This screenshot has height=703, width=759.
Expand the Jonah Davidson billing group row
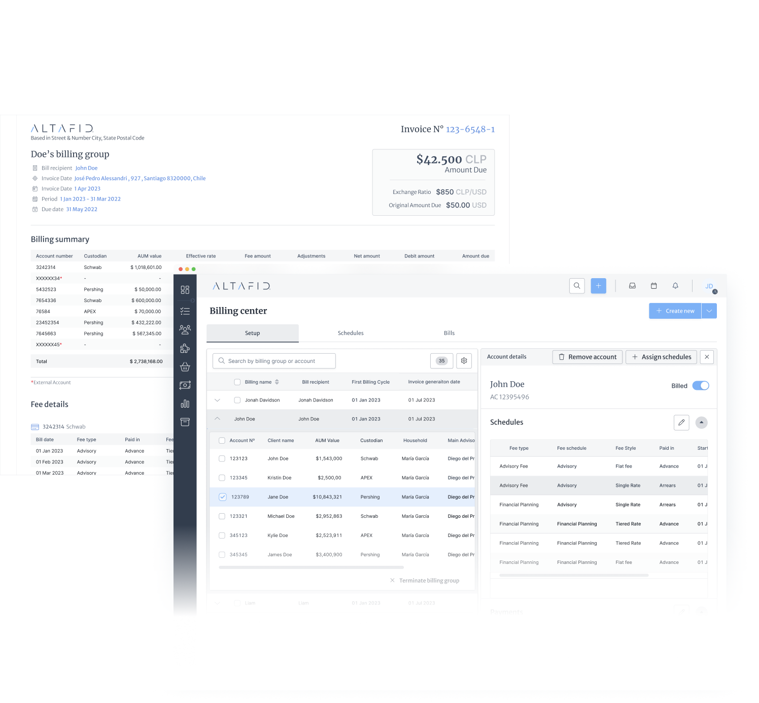coord(217,400)
